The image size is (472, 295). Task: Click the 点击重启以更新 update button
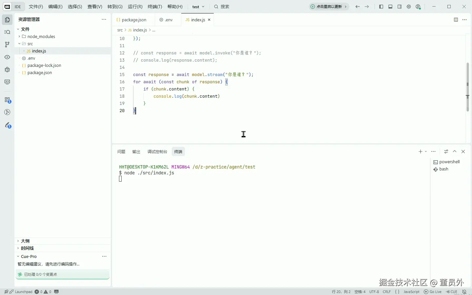click(x=329, y=7)
